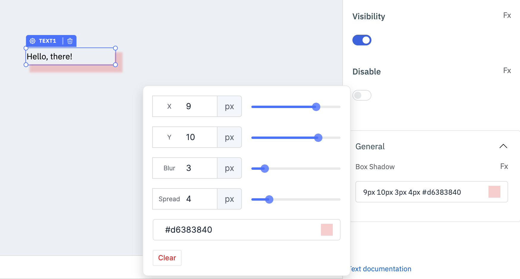This screenshot has width=520, height=279.
Task: Click the Fx button beside Box Shadow
Action: pyautogui.click(x=504, y=167)
